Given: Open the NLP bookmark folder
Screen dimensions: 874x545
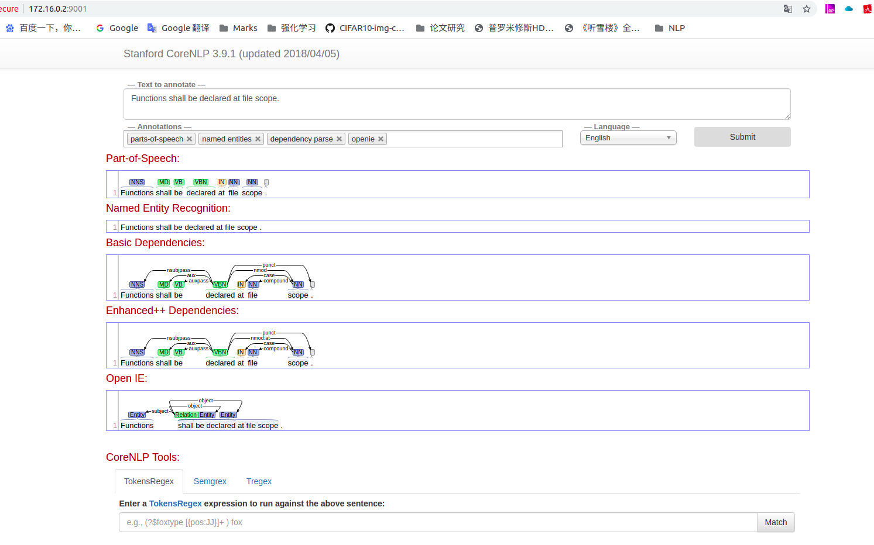Looking at the screenshot, I should pos(670,28).
